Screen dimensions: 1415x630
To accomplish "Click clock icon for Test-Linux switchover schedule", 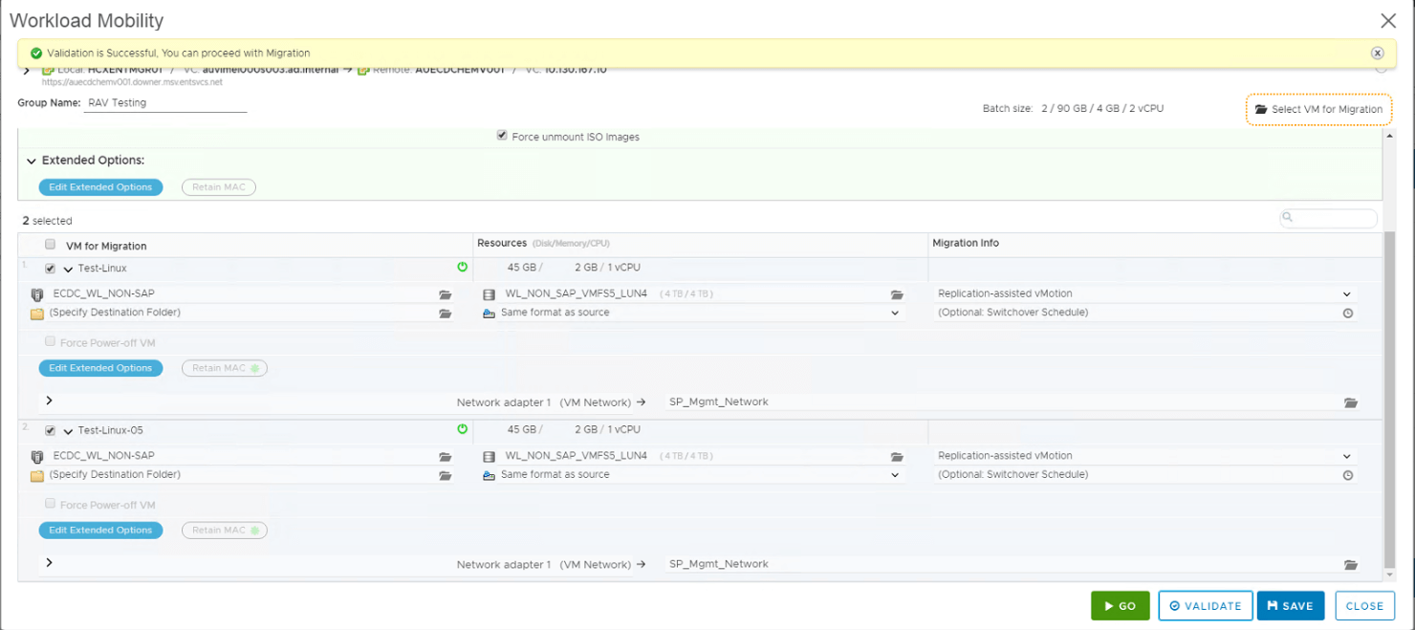I will 1348,314.
